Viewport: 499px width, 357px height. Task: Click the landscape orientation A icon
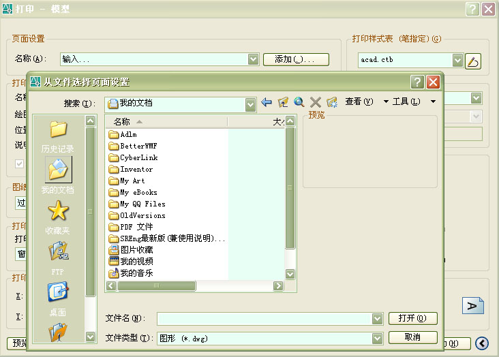473,305
